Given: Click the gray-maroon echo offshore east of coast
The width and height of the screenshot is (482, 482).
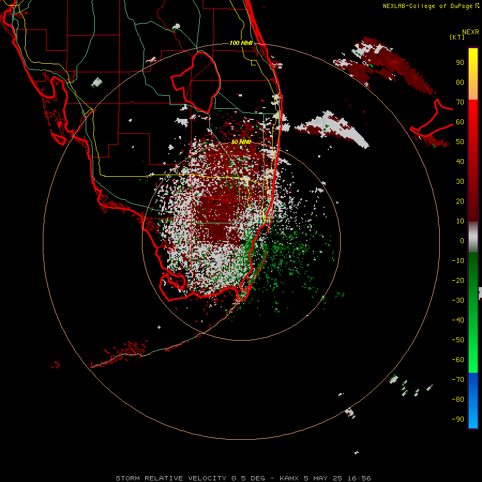Looking at the screenshot, I should 332,129.
